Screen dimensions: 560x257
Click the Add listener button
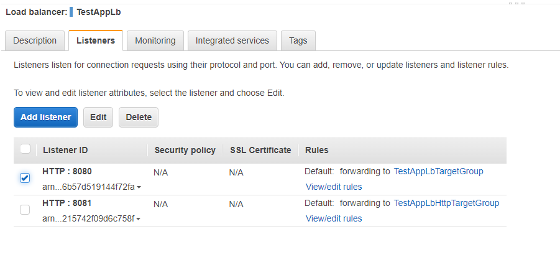point(45,117)
